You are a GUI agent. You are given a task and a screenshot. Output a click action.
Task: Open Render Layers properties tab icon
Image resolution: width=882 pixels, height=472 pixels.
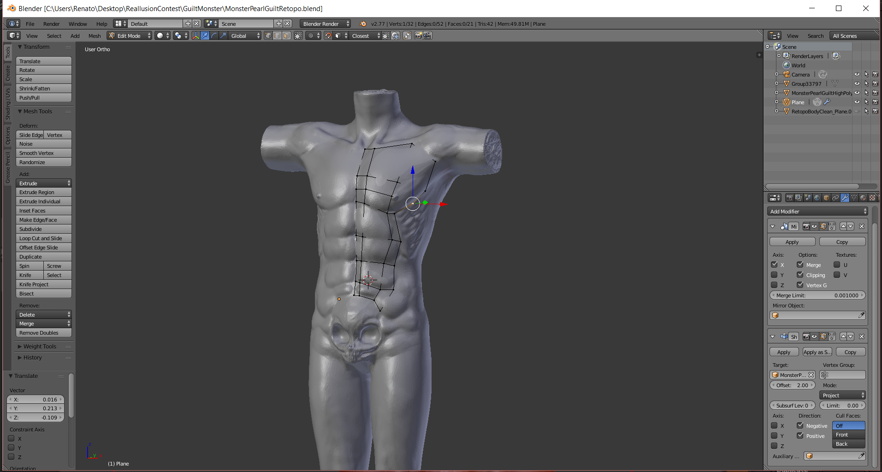tap(799, 198)
